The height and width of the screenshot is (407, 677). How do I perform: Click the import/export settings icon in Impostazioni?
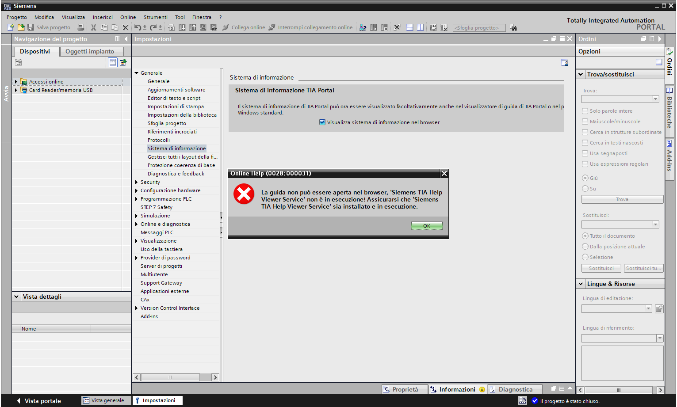click(564, 63)
